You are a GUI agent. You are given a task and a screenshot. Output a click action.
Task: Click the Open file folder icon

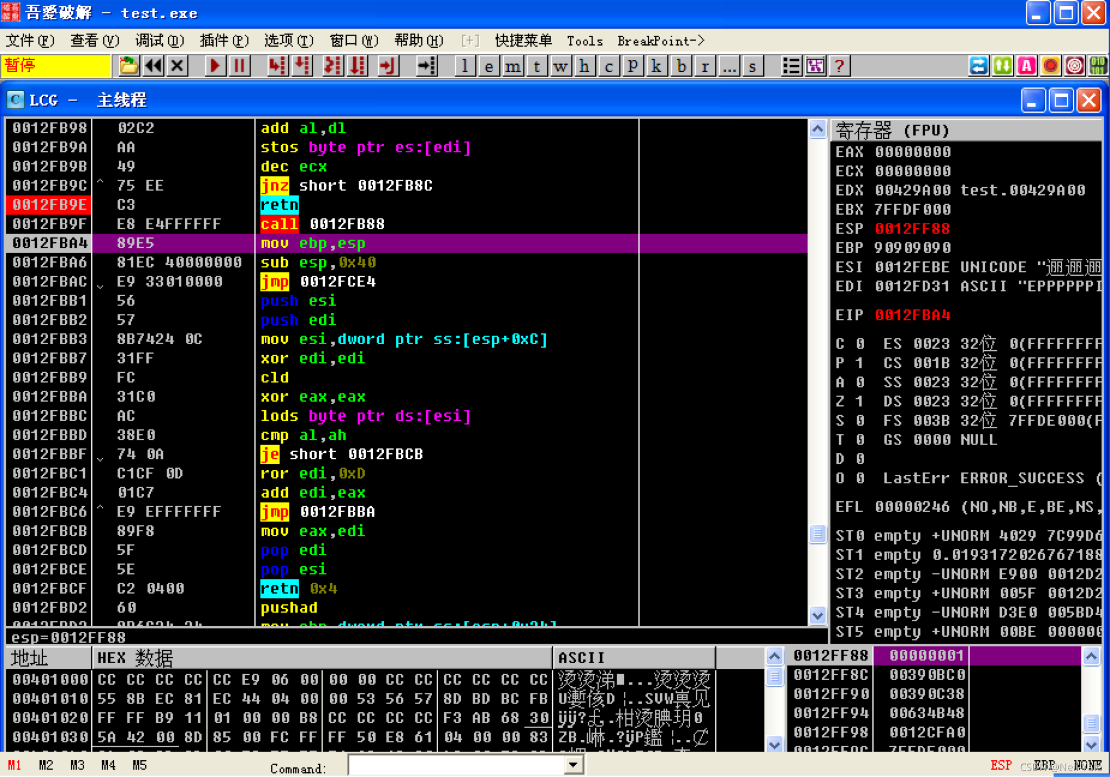click(128, 66)
